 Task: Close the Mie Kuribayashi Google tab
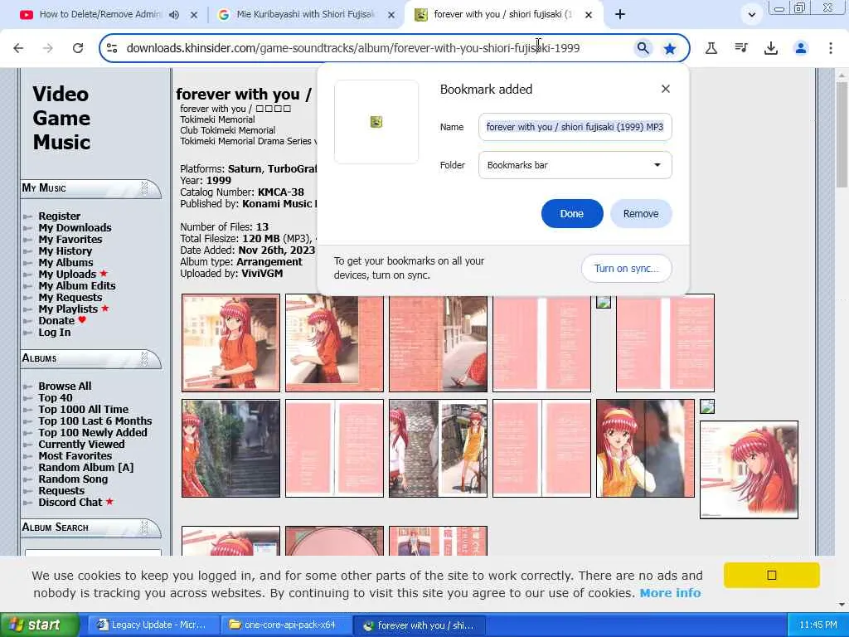coord(391,15)
